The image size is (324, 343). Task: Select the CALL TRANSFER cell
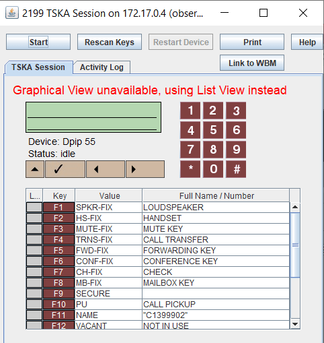216,240
